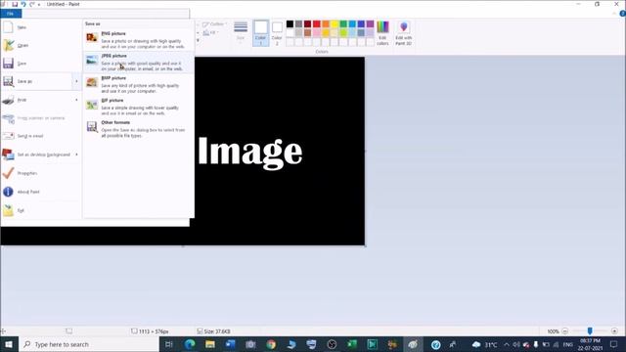Select Color 2 box
The height and width of the screenshot is (352, 626).
click(277, 33)
